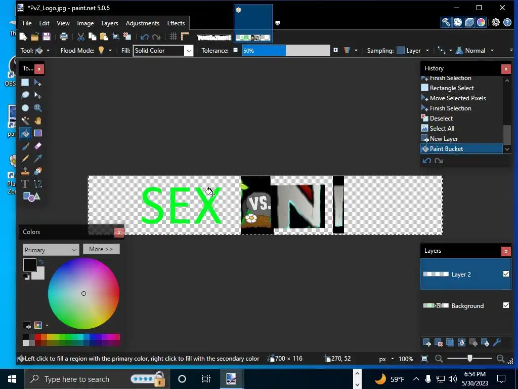Image resolution: width=518 pixels, height=389 pixels.
Task: Click the Save icon in toolbar
Action: (x=47, y=36)
